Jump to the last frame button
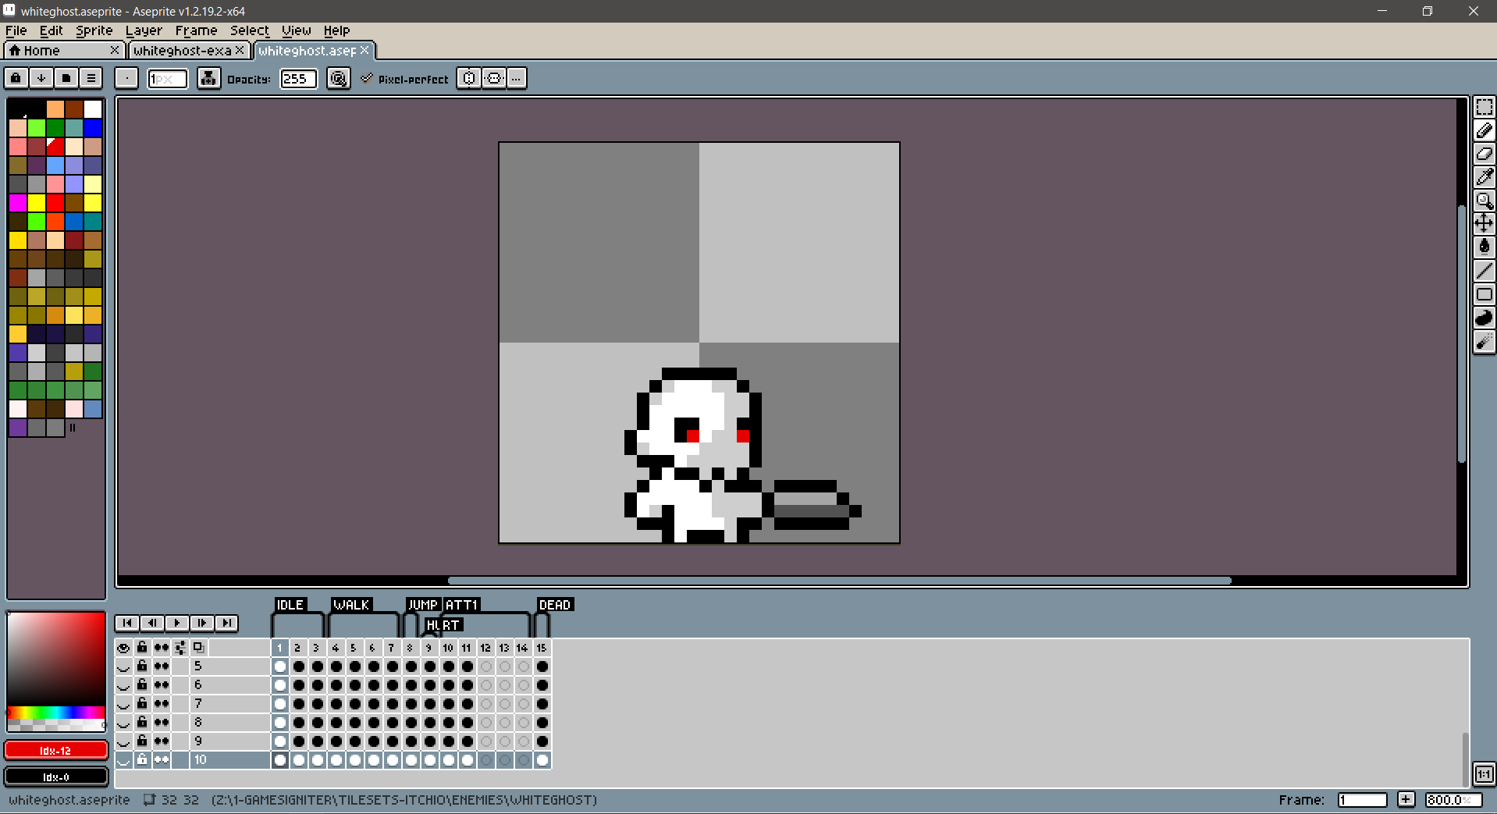 227,623
